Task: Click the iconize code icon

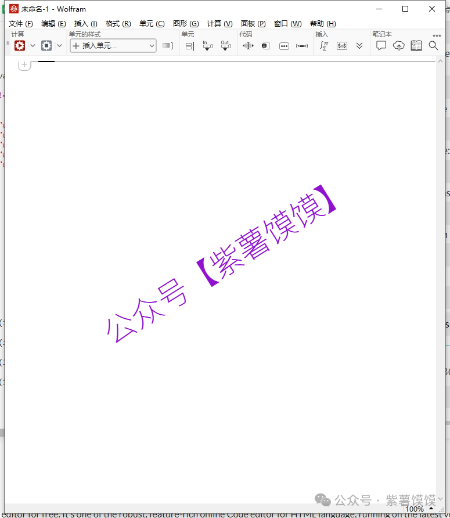Action: tap(265, 45)
